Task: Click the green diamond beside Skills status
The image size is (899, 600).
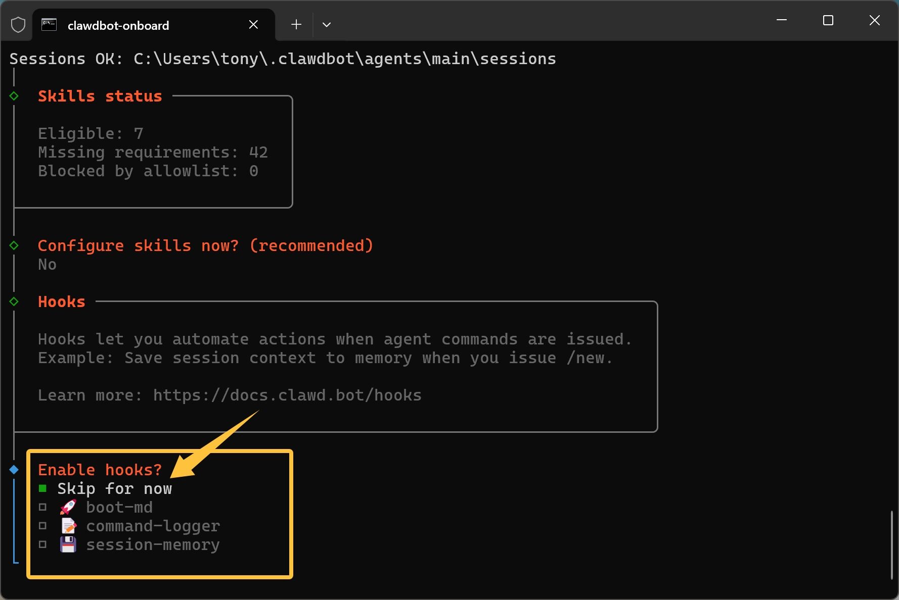Action: tap(14, 96)
